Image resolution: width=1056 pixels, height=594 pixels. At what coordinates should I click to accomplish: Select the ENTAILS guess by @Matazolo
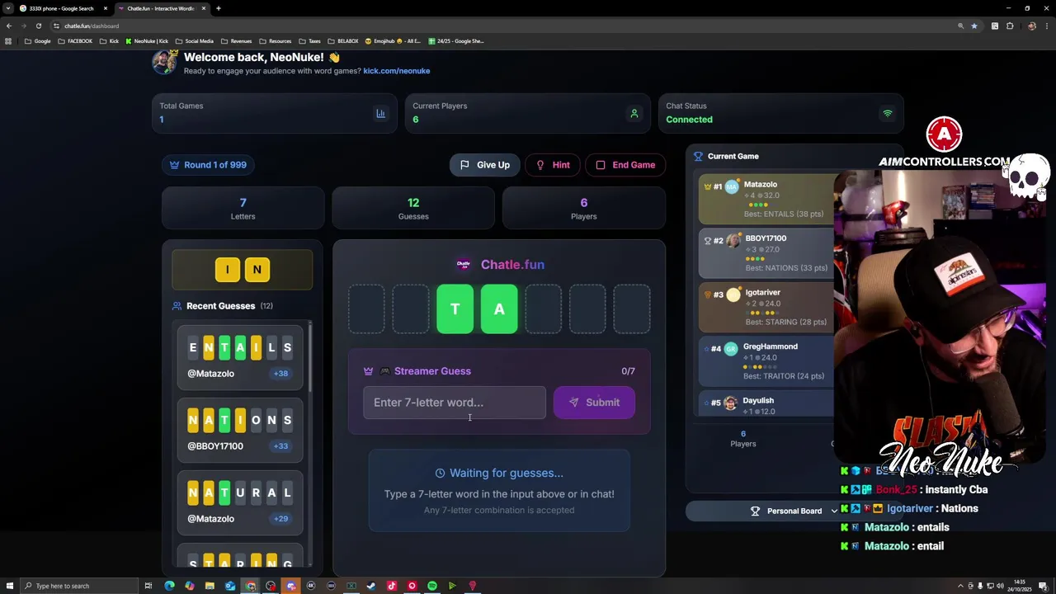[x=240, y=357]
